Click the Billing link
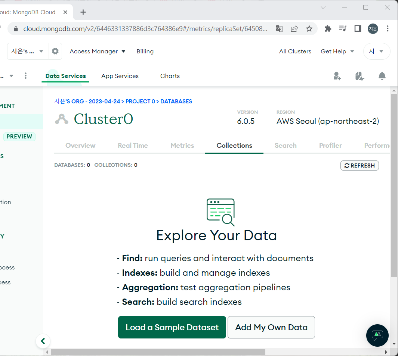The width and height of the screenshot is (398, 356). 145,51
